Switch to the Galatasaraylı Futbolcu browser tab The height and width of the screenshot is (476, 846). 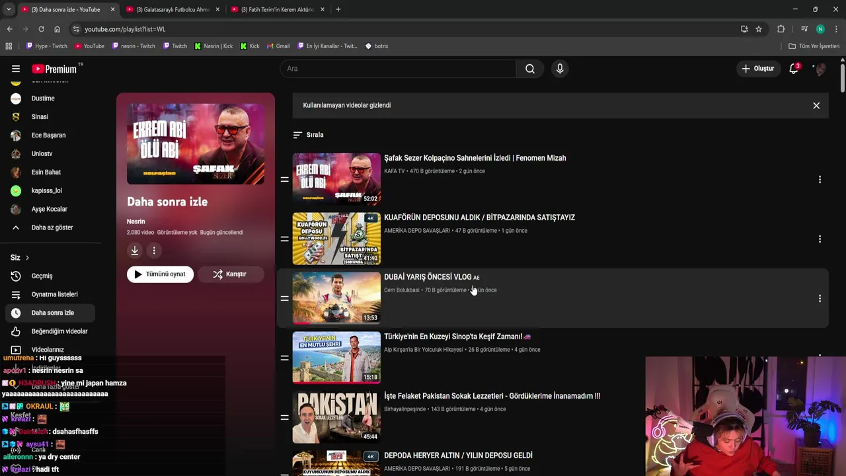(173, 9)
